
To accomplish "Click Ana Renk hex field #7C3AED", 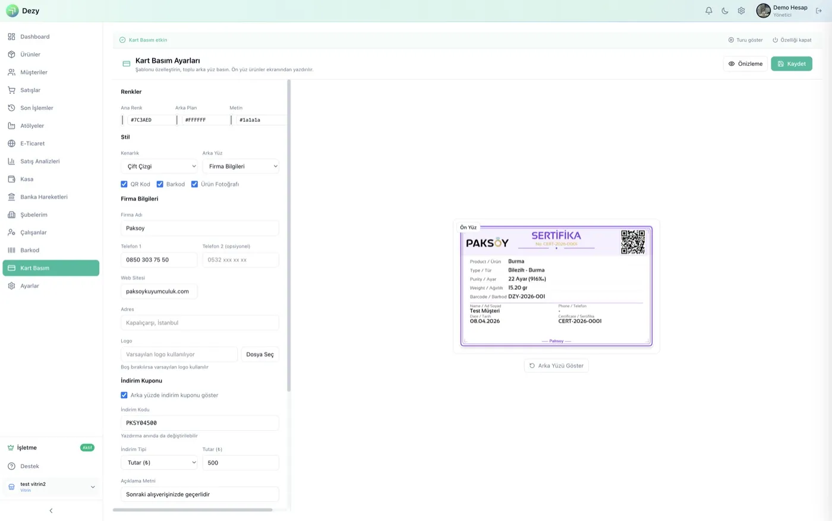I will [150, 120].
